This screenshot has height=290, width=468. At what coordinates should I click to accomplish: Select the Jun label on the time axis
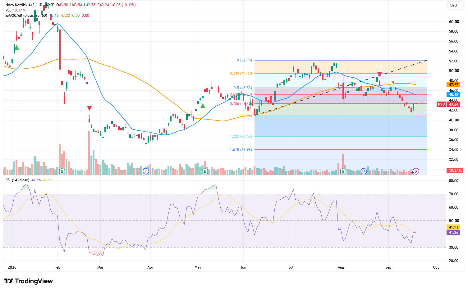243,267
